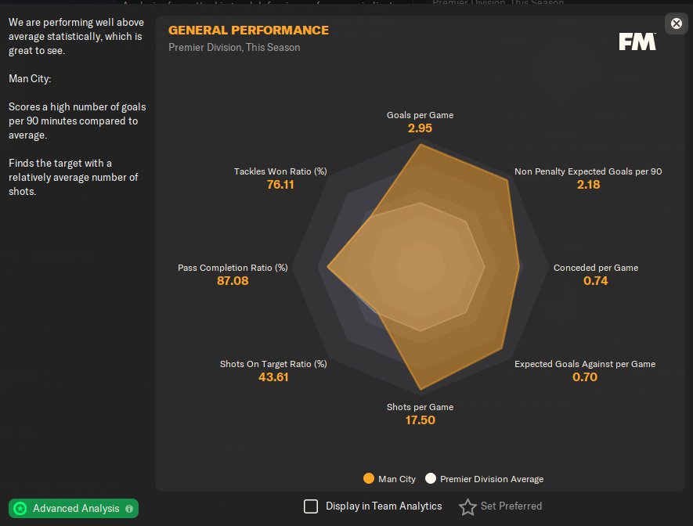Click the Shots per Game value 17.50
Viewport: 693px width, 526px height.
coord(420,420)
